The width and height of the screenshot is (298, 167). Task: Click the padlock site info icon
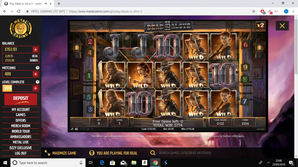(x=27, y=11)
